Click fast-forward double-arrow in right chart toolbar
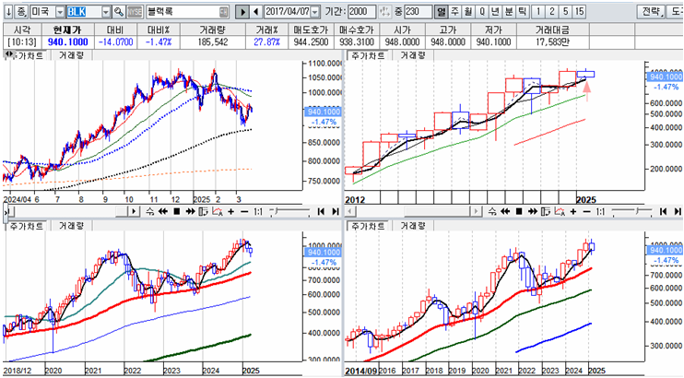This screenshot has height=378, width=684. 533,212
